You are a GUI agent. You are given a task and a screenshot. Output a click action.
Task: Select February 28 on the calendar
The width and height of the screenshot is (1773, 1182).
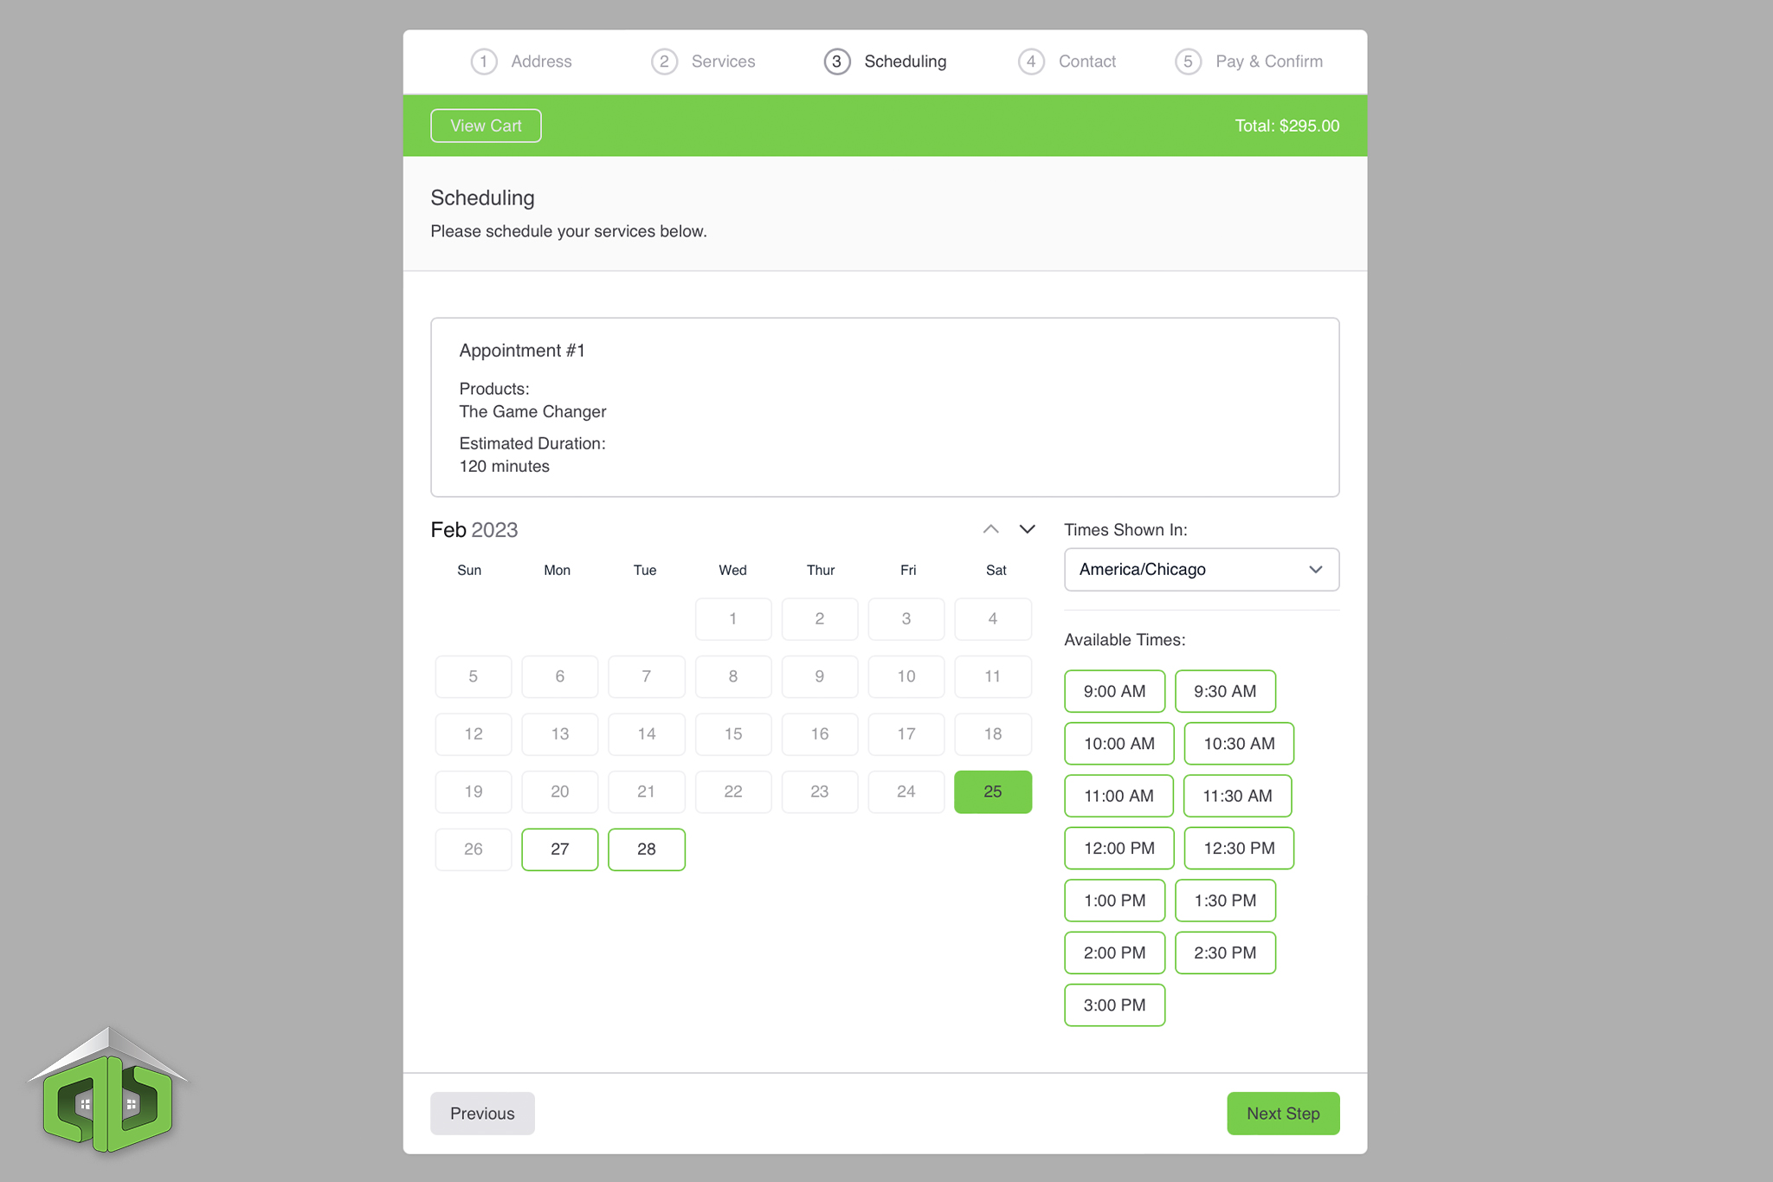(646, 849)
